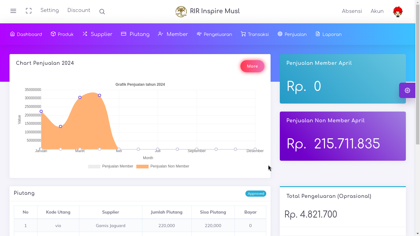Expand the Member navigation menu
420x236 pixels.
173,34
